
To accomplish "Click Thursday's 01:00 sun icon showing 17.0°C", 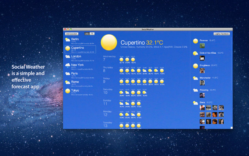I will [121, 71].
